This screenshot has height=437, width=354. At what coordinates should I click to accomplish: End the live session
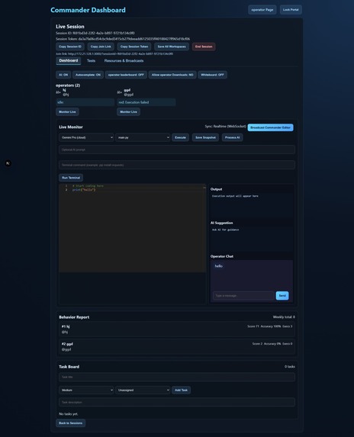coord(204,47)
